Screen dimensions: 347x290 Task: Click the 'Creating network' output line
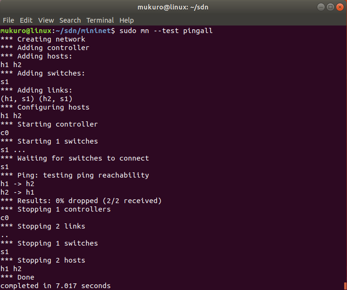pyautogui.click(x=42, y=39)
